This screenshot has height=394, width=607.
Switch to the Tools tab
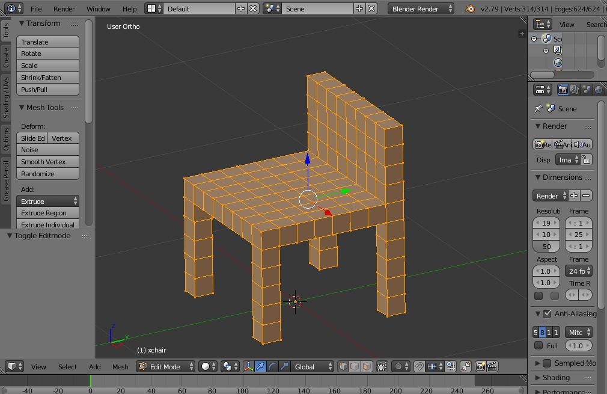click(6, 30)
